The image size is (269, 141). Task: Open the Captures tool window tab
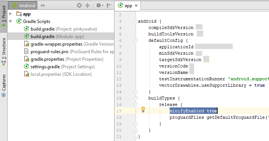point(4,85)
